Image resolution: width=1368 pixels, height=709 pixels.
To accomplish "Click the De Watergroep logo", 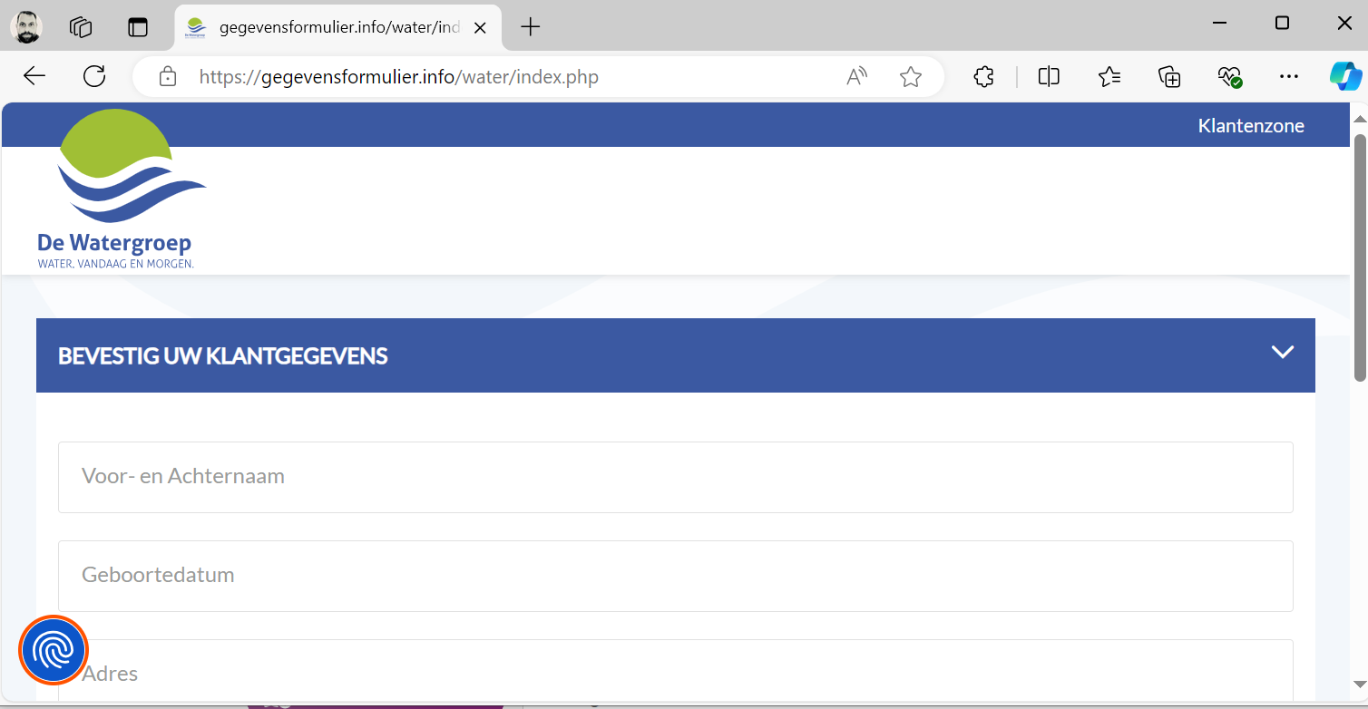I will 122,189.
